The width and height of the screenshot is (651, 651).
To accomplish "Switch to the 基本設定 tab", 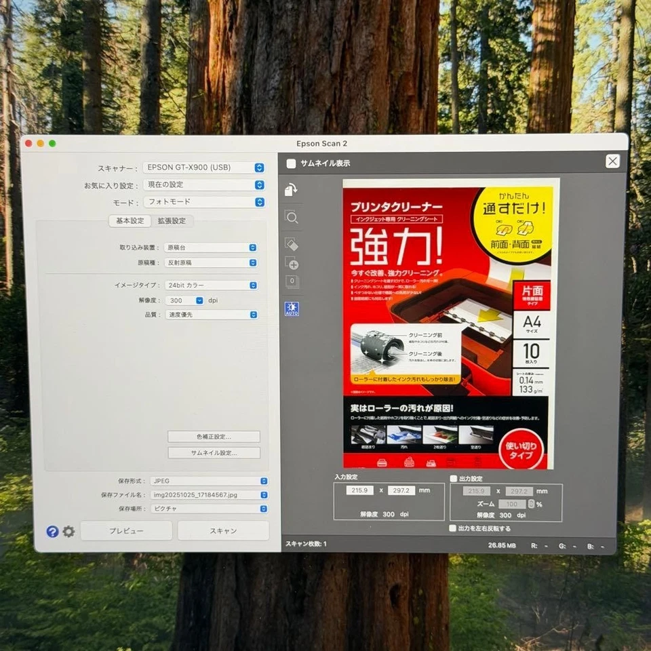I will tap(130, 221).
